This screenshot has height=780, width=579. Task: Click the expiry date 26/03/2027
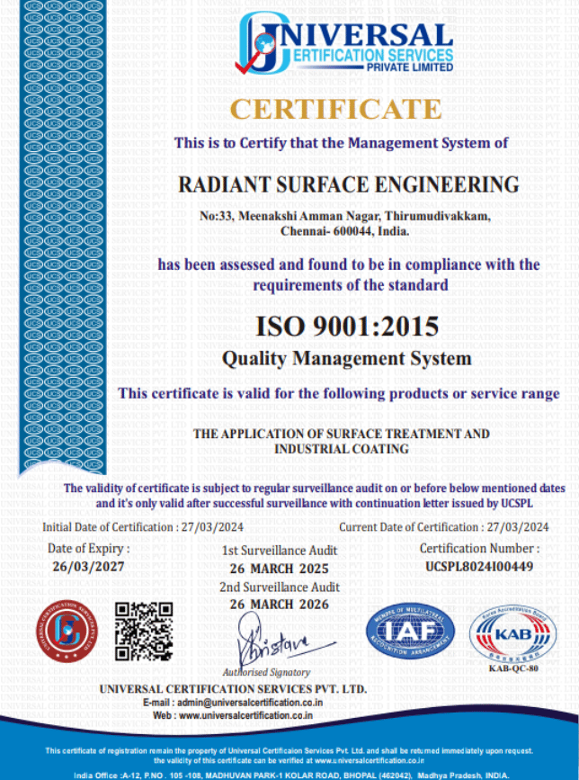click(x=88, y=567)
